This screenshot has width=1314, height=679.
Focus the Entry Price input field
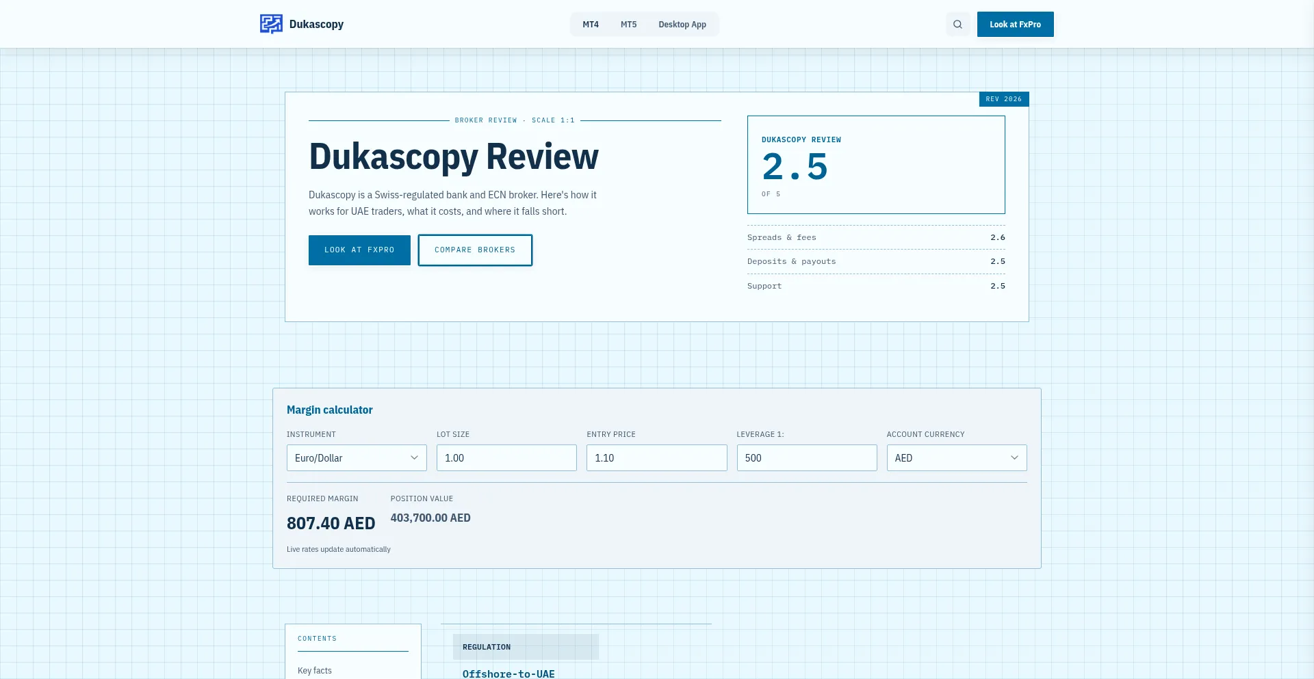pos(656,458)
